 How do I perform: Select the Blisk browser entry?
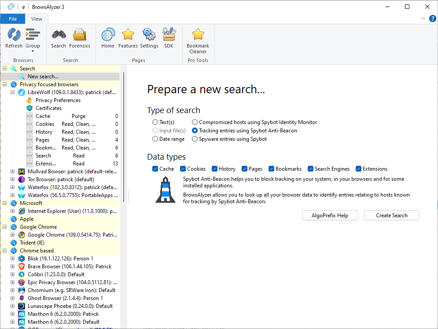click(x=60, y=258)
